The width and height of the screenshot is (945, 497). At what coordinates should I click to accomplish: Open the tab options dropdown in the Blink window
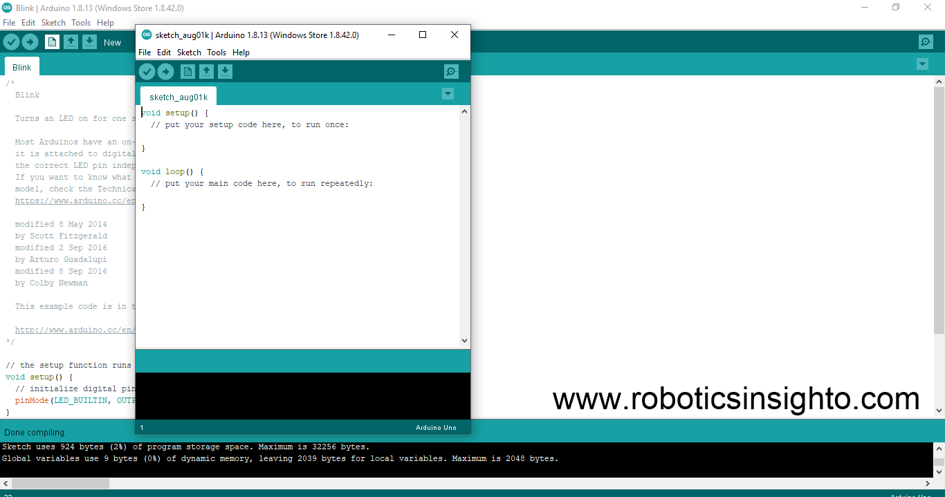point(922,64)
